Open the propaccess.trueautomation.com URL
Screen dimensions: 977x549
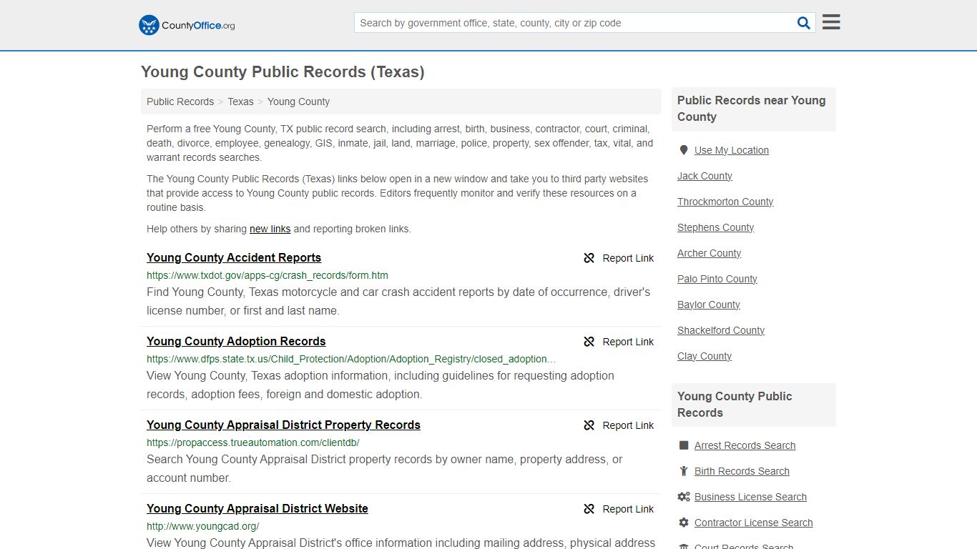tap(253, 442)
